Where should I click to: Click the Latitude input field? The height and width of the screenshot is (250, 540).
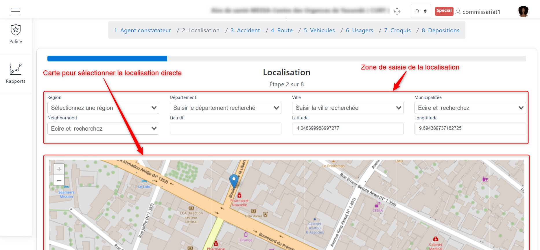click(x=348, y=128)
